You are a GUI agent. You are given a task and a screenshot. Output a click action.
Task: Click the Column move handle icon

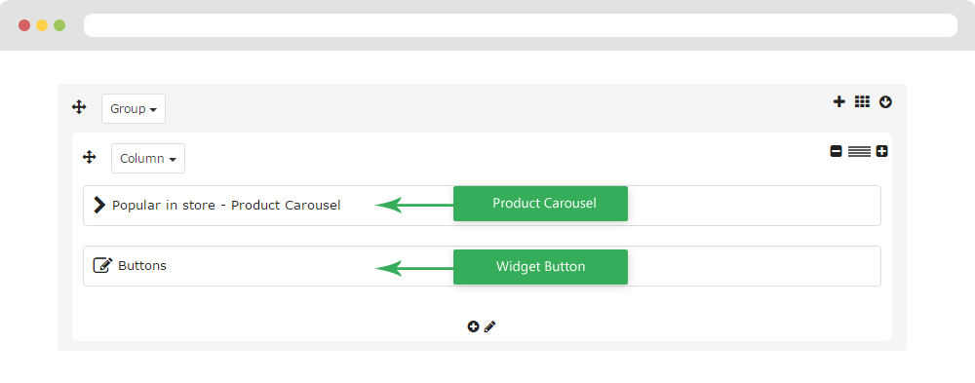click(x=90, y=157)
